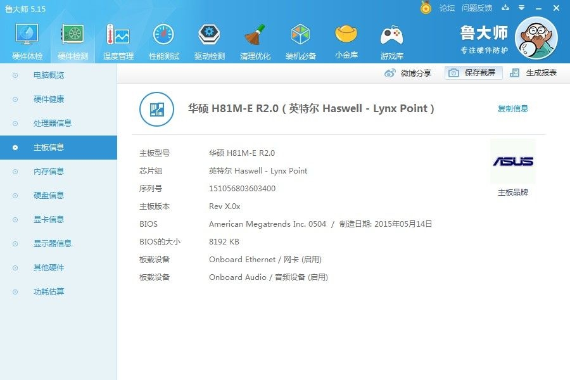The height and width of the screenshot is (380, 570).
Task: Click Onboard Audio device entry
Action: click(269, 277)
